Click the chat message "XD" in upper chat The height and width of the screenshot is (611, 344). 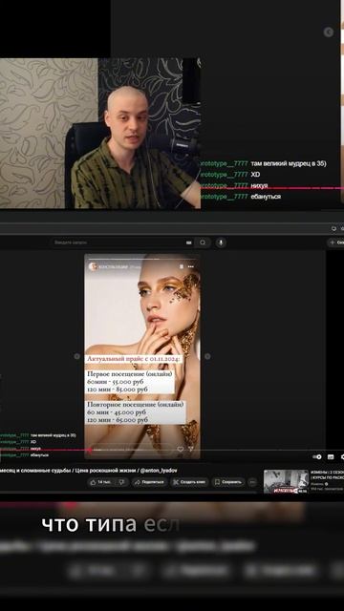click(255, 174)
